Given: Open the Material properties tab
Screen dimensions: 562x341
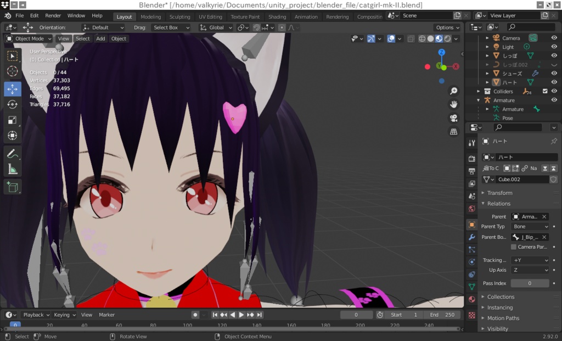Looking at the screenshot, I should (x=471, y=299).
